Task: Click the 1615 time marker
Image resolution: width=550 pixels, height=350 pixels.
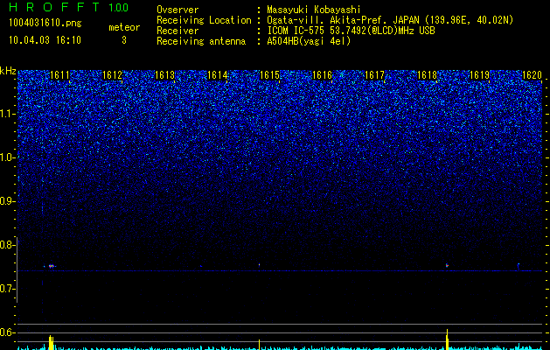Action: (x=269, y=75)
